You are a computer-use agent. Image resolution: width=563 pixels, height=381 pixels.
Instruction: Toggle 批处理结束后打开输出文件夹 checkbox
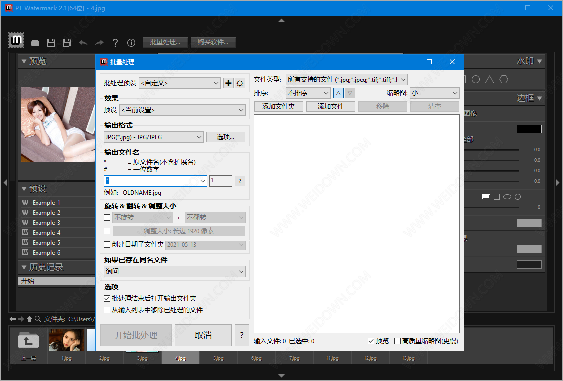tap(107, 298)
